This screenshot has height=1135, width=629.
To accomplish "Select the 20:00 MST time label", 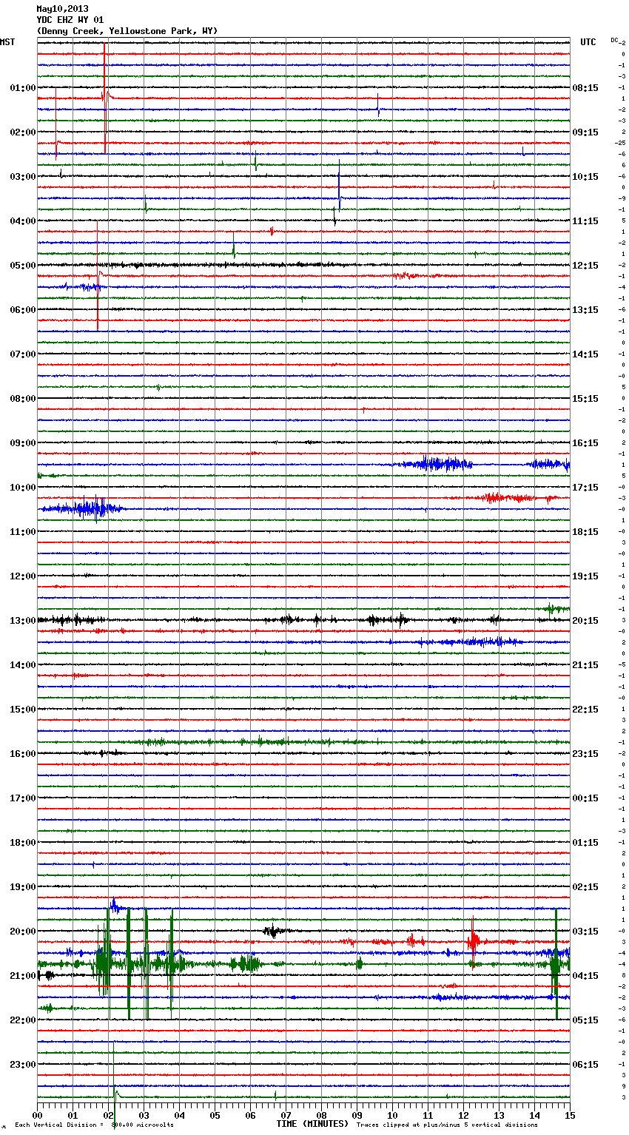I will pos(23,932).
